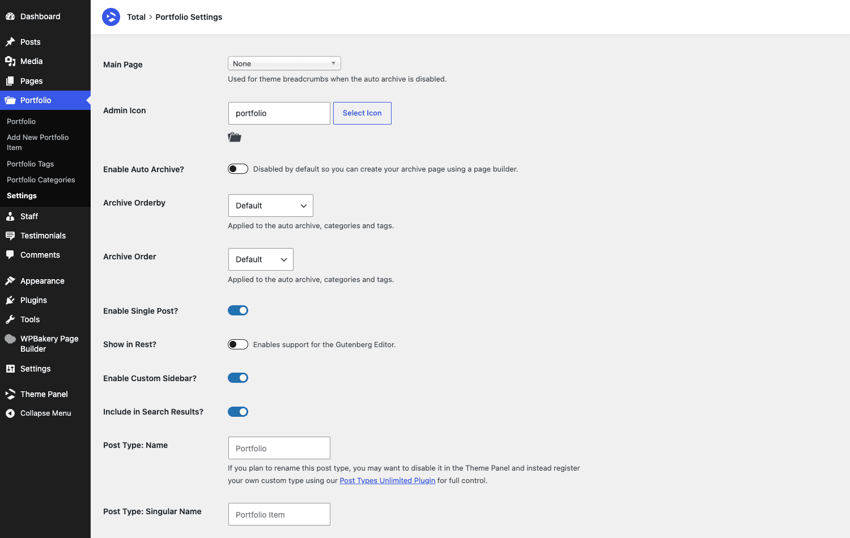Open the Archive Orderby dropdown
850x538 pixels.
coord(271,206)
